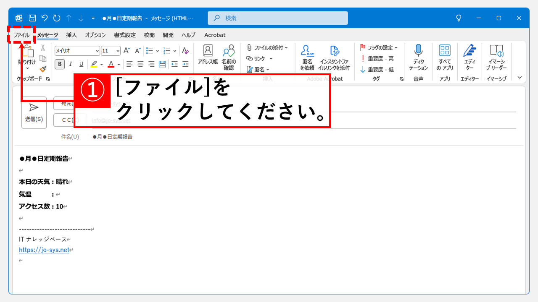Start ディクテーション (Dictation)
538x302 pixels.
(x=419, y=56)
